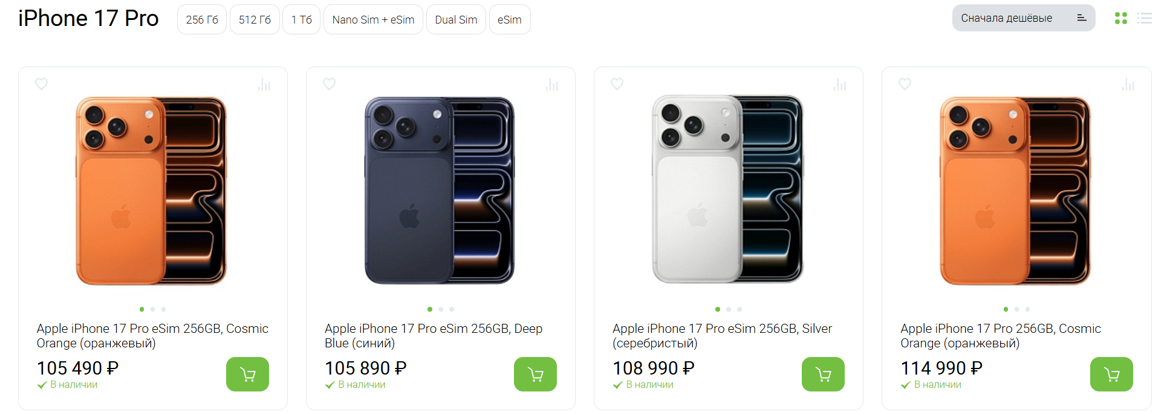
Task: Open the "Сначала дешёвые" sort dropdown
Action: click(x=1023, y=18)
